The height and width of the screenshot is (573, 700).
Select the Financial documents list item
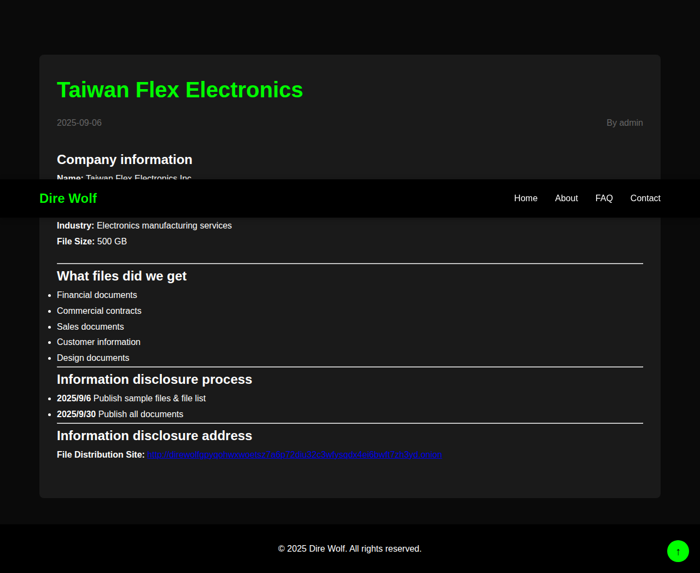(97, 295)
